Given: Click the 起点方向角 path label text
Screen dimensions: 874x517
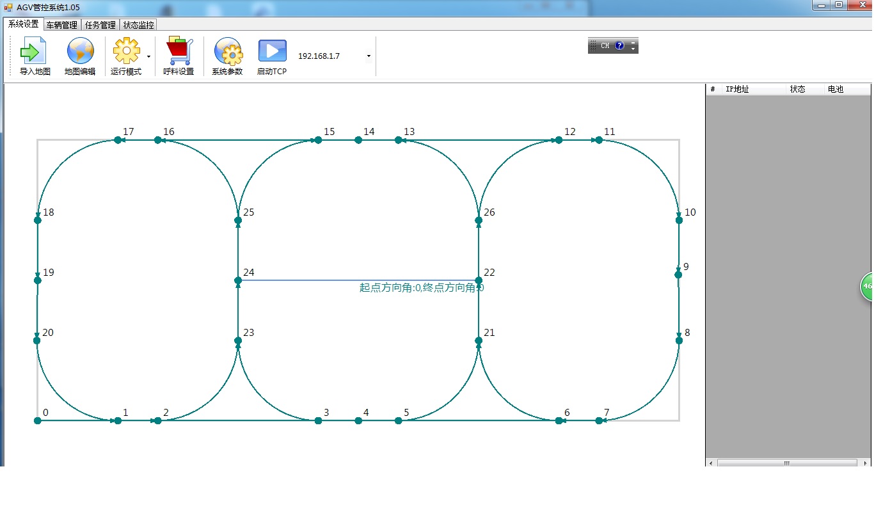Looking at the screenshot, I should [x=422, y=288].
